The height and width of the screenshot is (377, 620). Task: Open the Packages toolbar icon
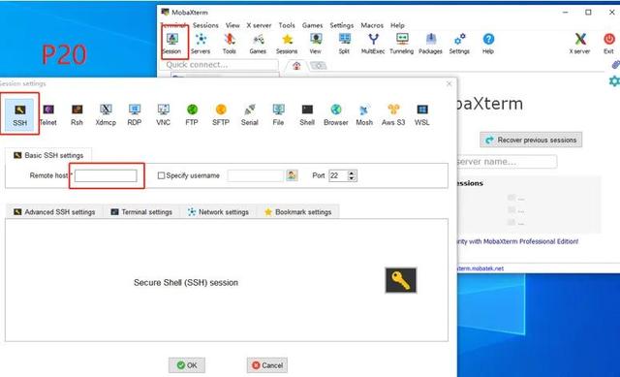[x=430, y=44]
